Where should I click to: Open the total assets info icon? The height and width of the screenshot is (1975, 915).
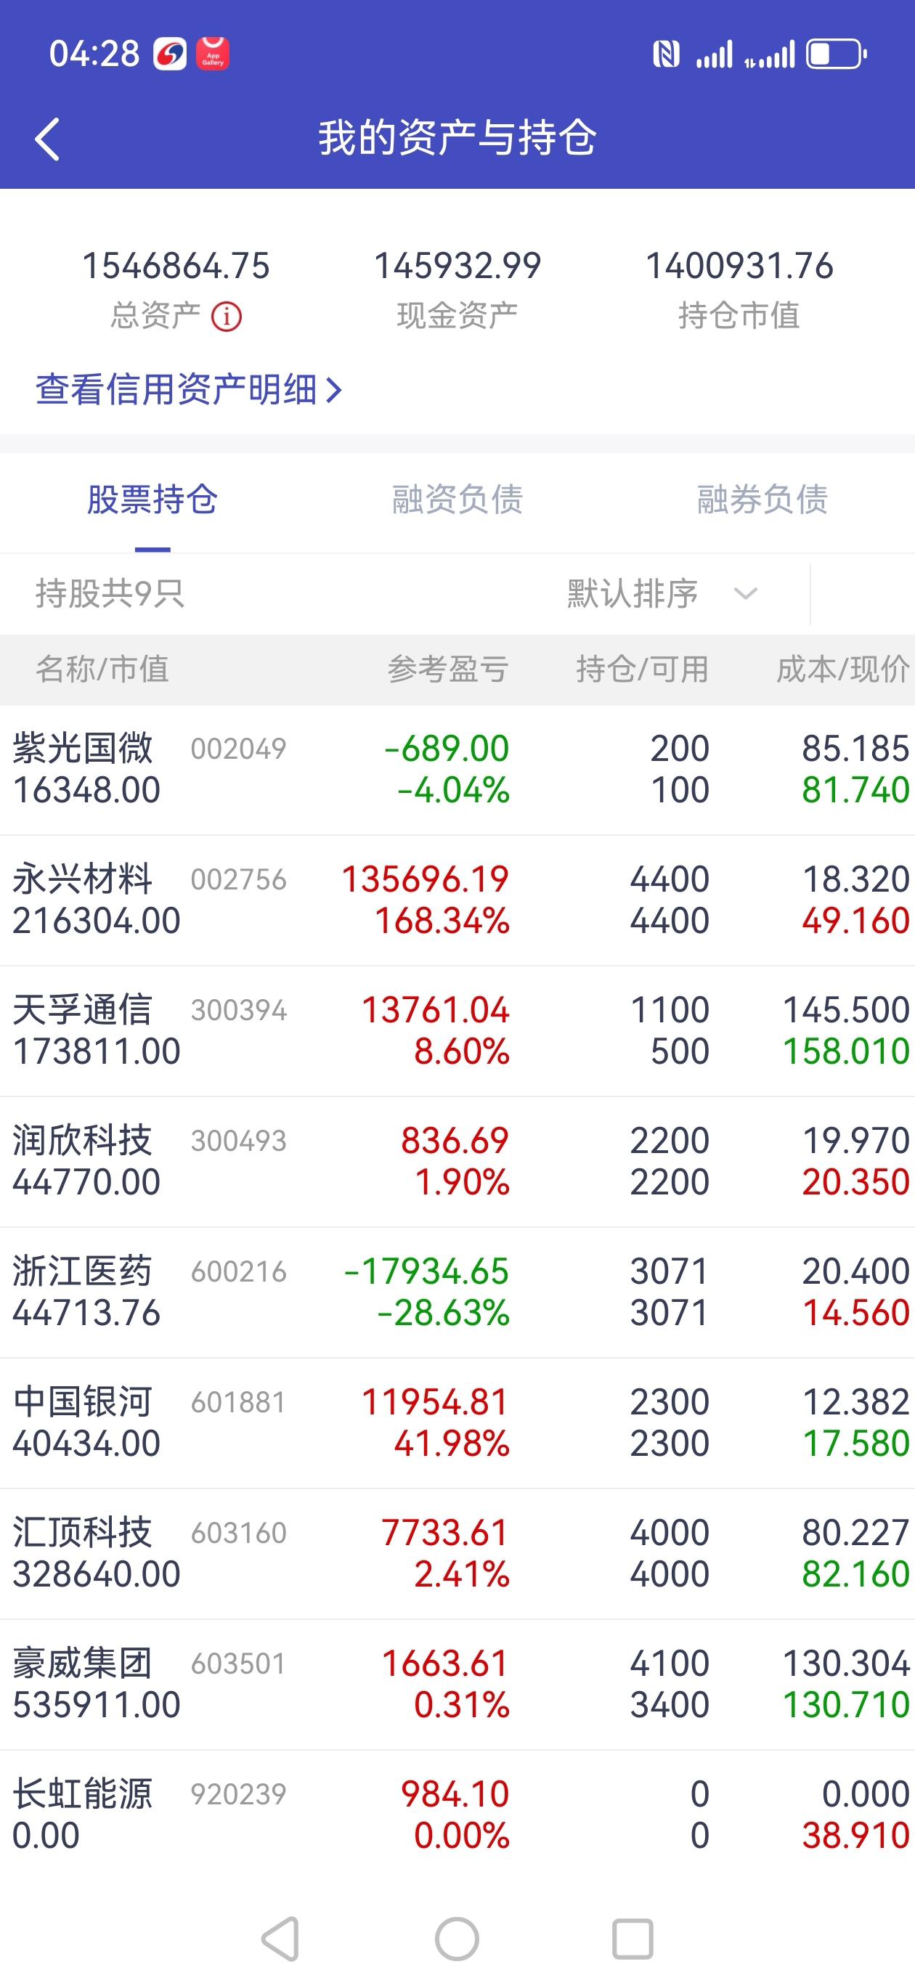coord(227,316)
